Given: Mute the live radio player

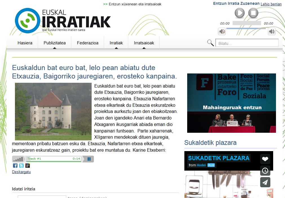Looking at the screenshot, I should [x=222, y=32].
